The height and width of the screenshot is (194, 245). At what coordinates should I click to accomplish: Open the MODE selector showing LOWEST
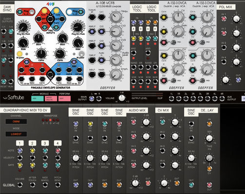(x=16, y=134)
